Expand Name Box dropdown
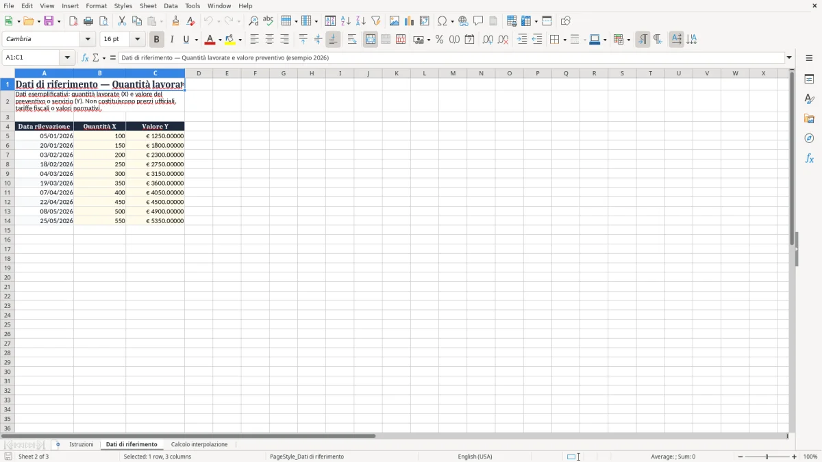822x462 pixels. pyautogui.click(x=67, y=58)
